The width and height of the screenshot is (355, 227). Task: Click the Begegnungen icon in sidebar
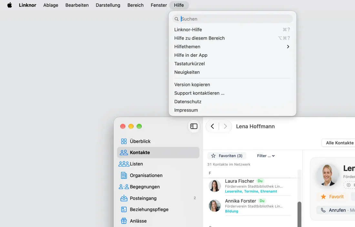[124, 187]
